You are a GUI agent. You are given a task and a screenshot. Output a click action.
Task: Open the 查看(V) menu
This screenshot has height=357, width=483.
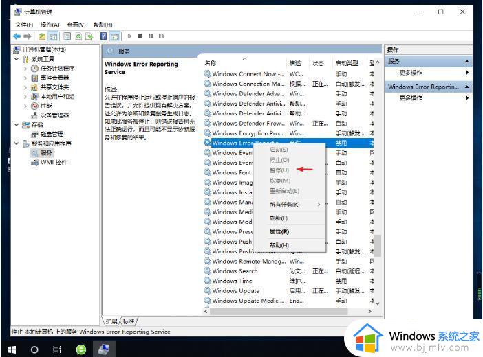click(x=76, y=25)
